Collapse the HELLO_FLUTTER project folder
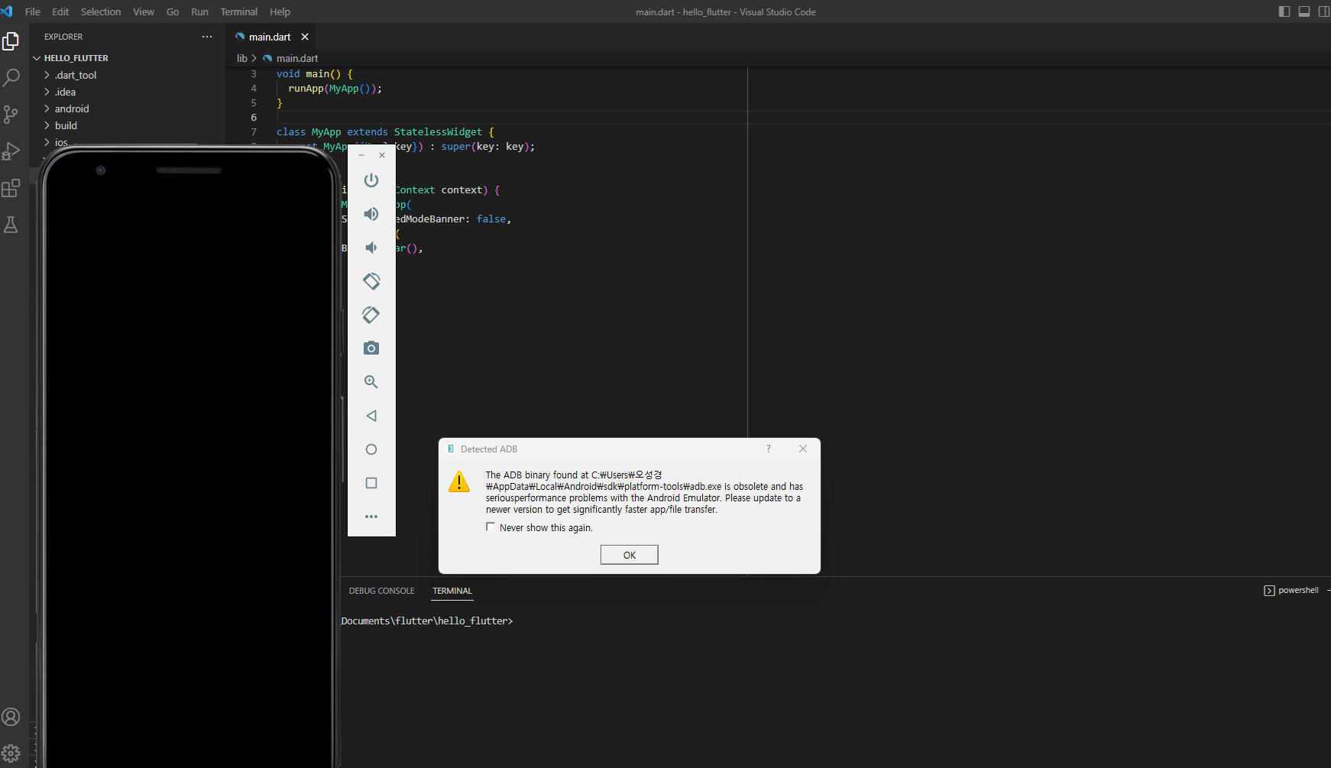 (76, 58)
